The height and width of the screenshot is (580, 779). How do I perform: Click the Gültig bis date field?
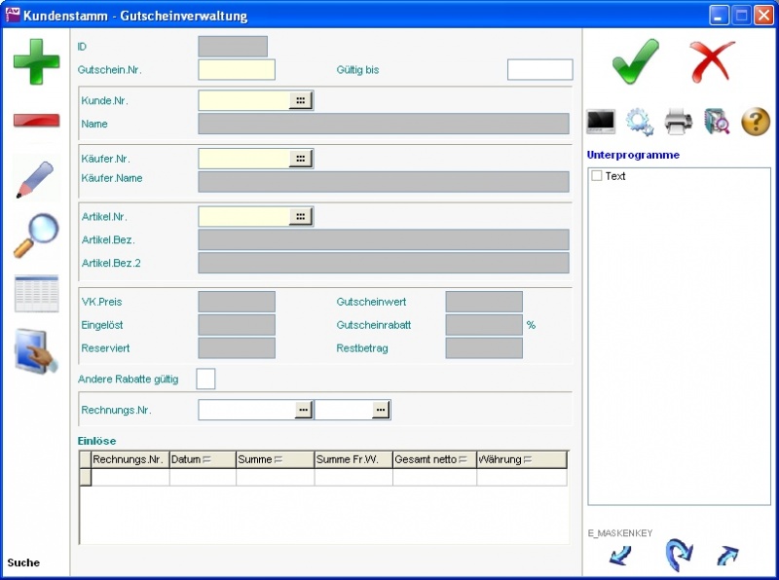pos(539,70)
